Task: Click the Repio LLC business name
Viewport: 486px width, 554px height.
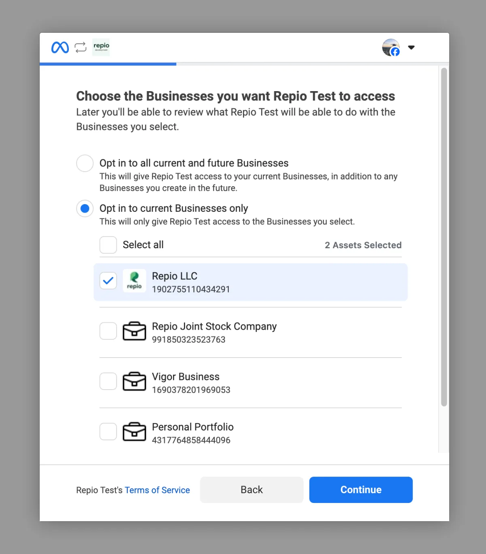Action: coord(175,276)
